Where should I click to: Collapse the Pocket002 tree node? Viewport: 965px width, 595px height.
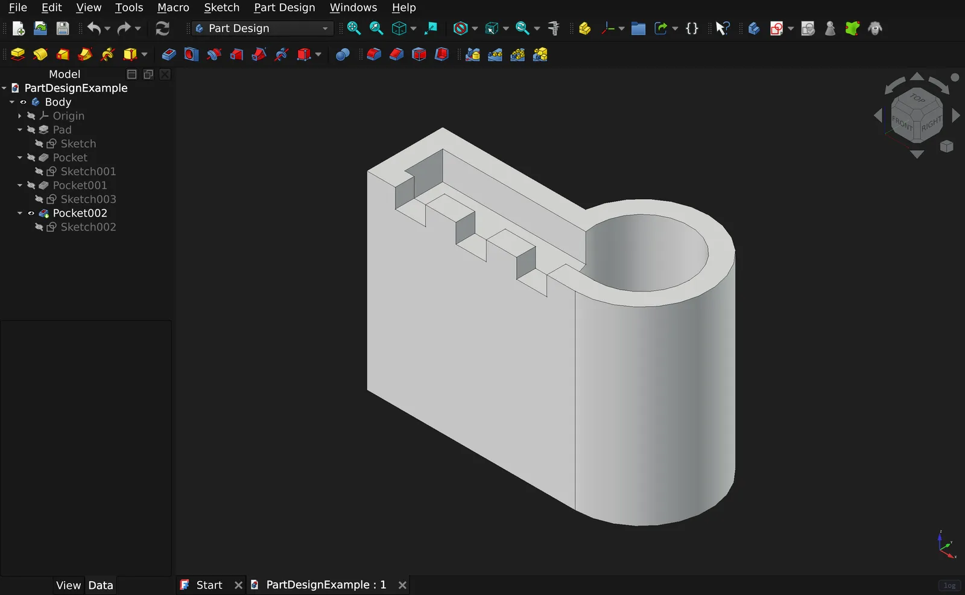tap(20, 213)
